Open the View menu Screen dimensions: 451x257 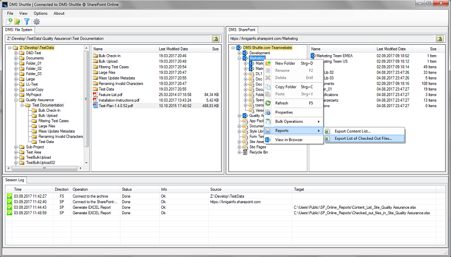click(23, 13)
